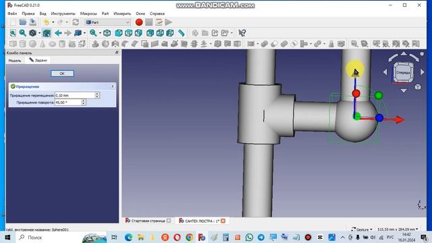The image size is (432, 243).
Task: Open the Gesture navigation style menu
Action: [x=362, y=230]
